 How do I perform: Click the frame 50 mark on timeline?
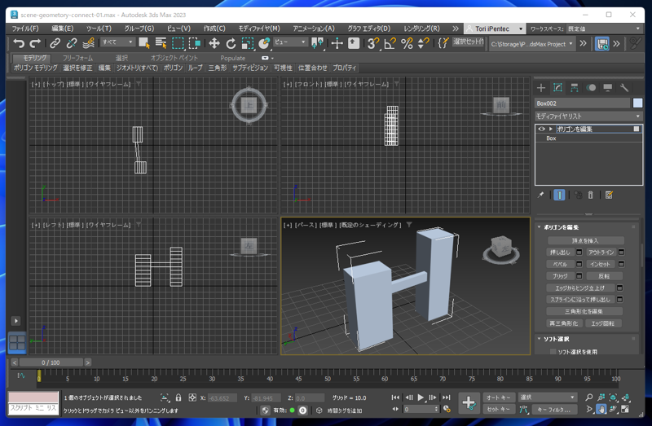click(x=328, y=377)
